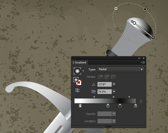Click the double-ring handle on dashed ellipse
Screen dimensions: 168x133
tap(116, 8)
